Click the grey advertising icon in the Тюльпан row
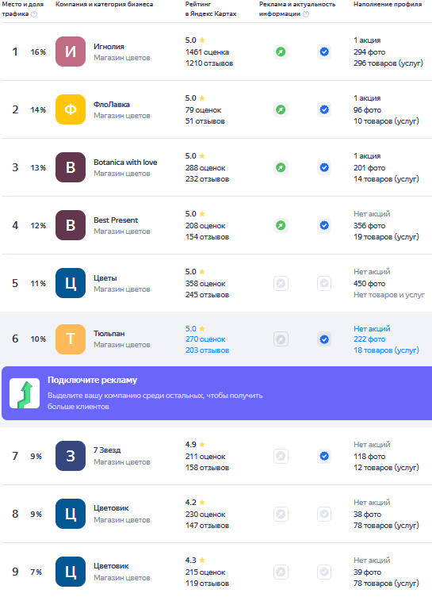Image resolution: width=432 pixels, height=597 pixels. [x=281, y=339]
